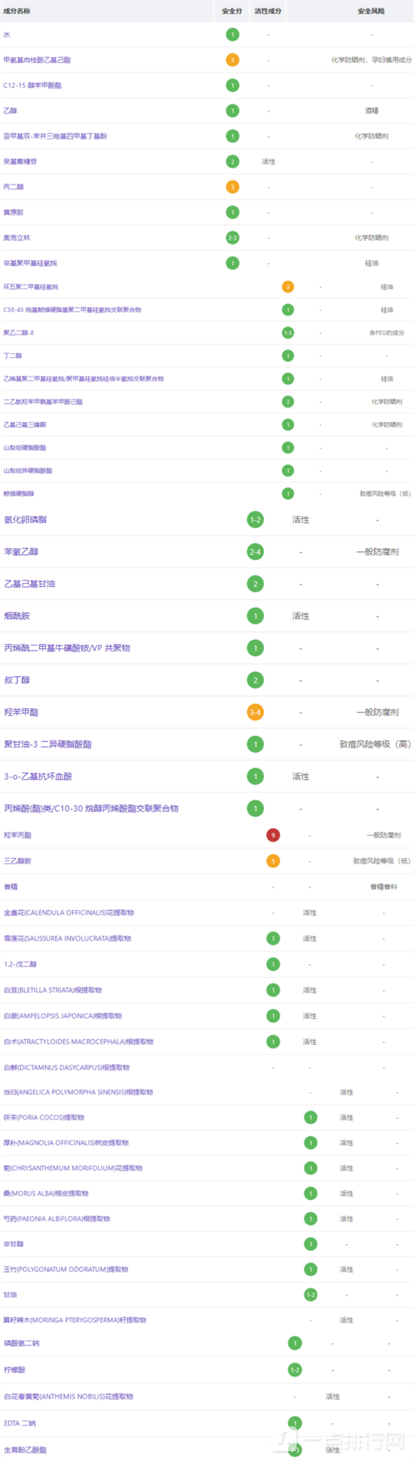The image size is (414, 1463).
Task: Open ingredient link 3-o-乙基抗坏血酸
Action: (x=38, y=777)
